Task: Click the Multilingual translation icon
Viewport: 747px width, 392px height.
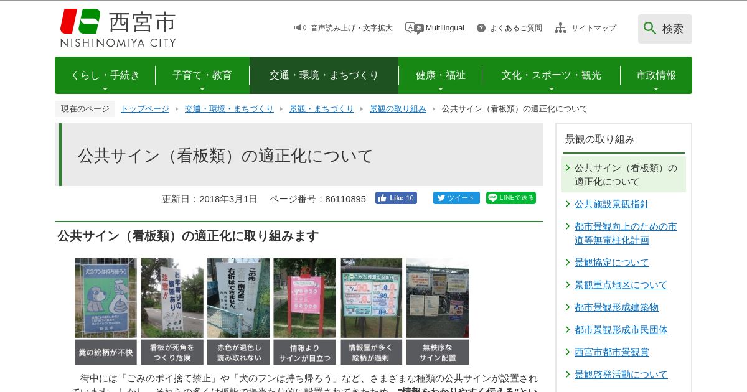Action: 414,28
